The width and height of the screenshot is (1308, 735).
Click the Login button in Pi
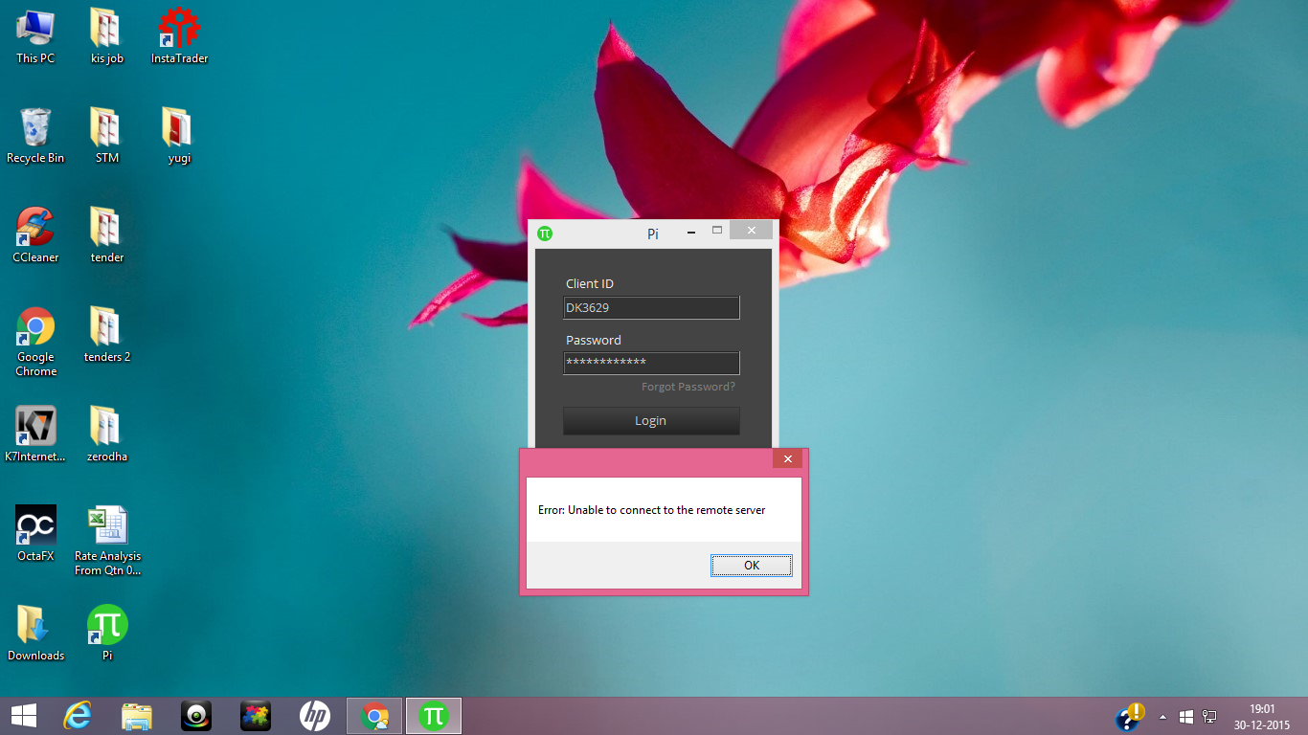651,421
